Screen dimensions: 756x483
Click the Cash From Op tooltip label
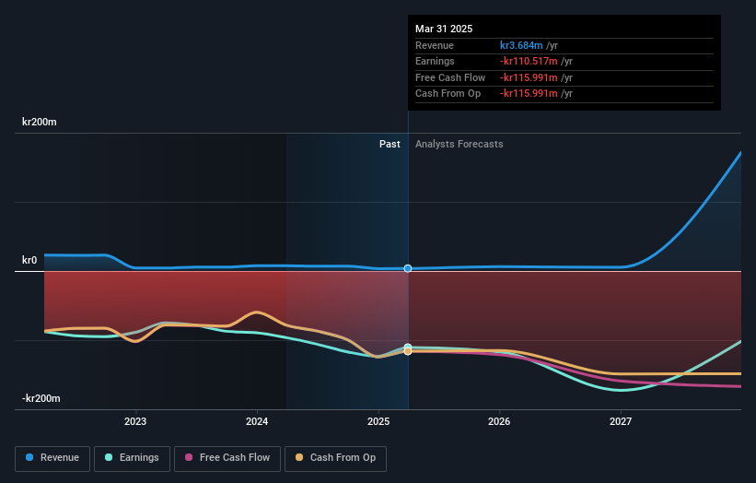click(x=448, y=94)
